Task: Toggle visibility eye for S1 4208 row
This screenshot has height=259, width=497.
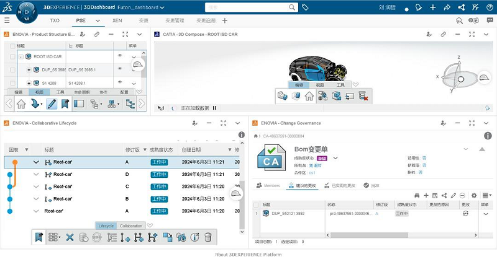Action: point(121,83)
